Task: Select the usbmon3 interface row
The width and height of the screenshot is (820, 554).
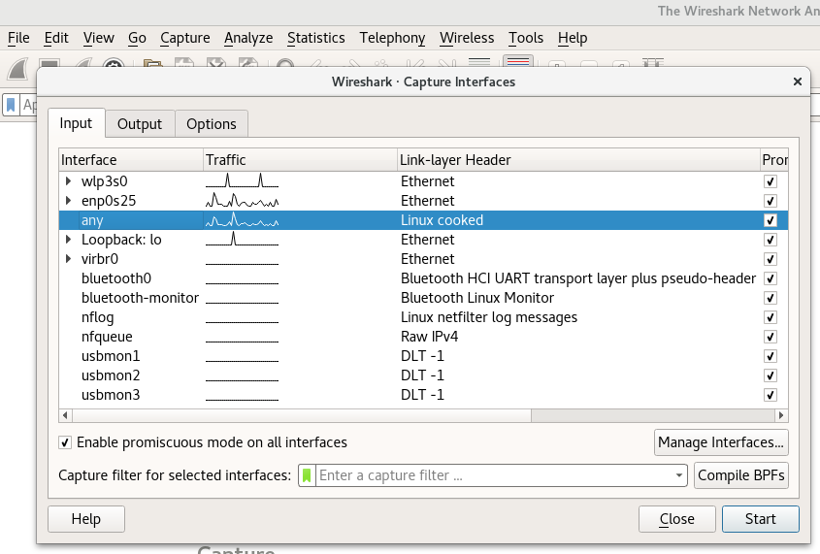Action: click(423, 395)
